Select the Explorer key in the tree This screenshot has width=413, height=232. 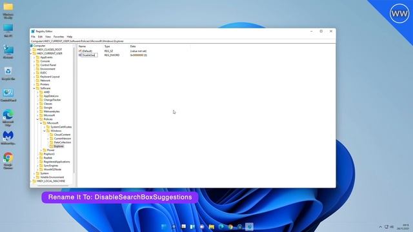(x=59, y=146)
